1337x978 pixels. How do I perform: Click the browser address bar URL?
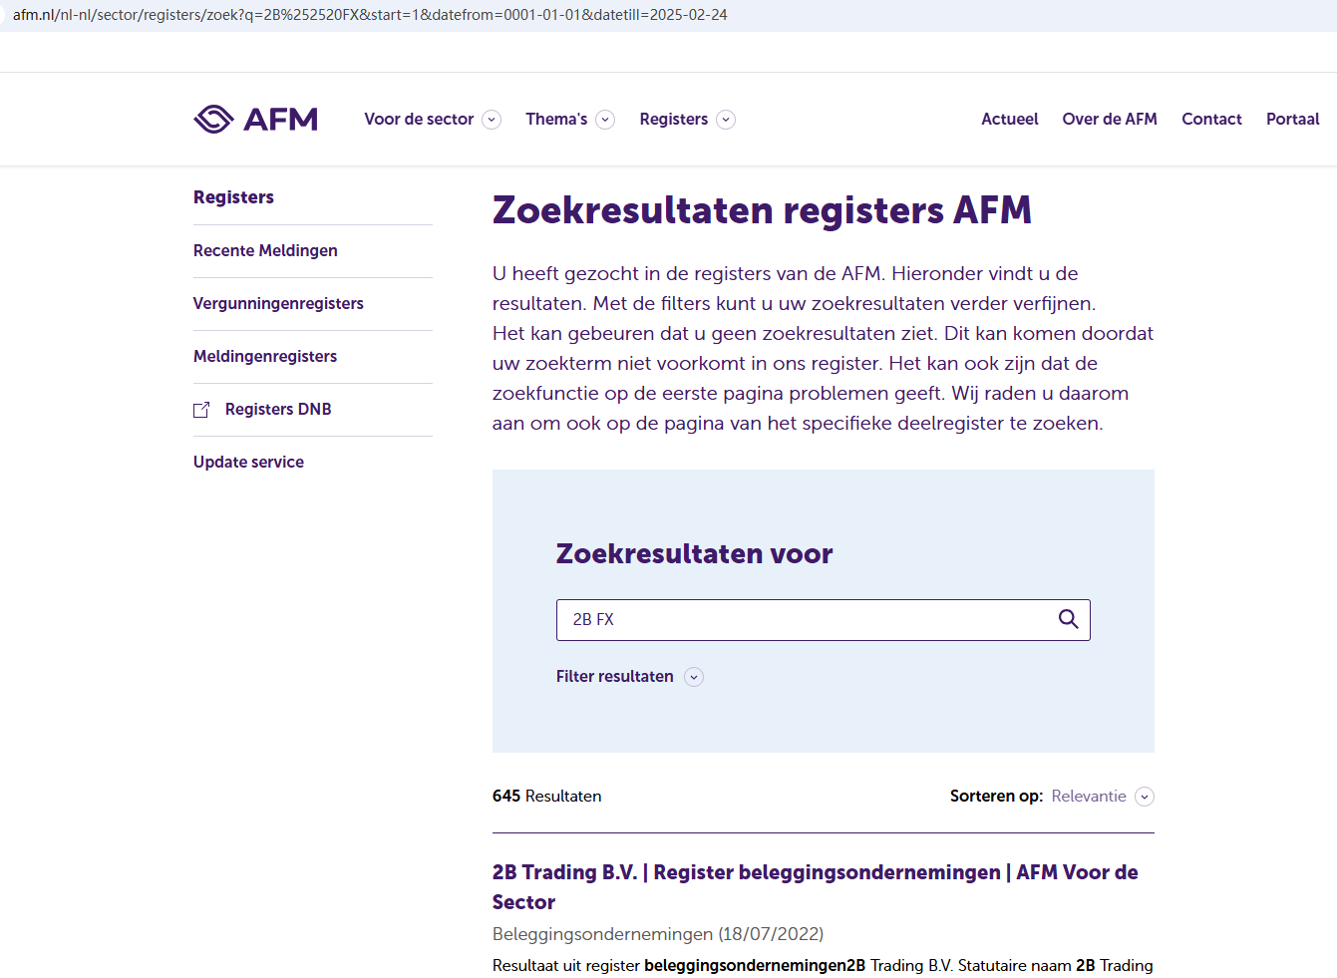click(370, 15)
